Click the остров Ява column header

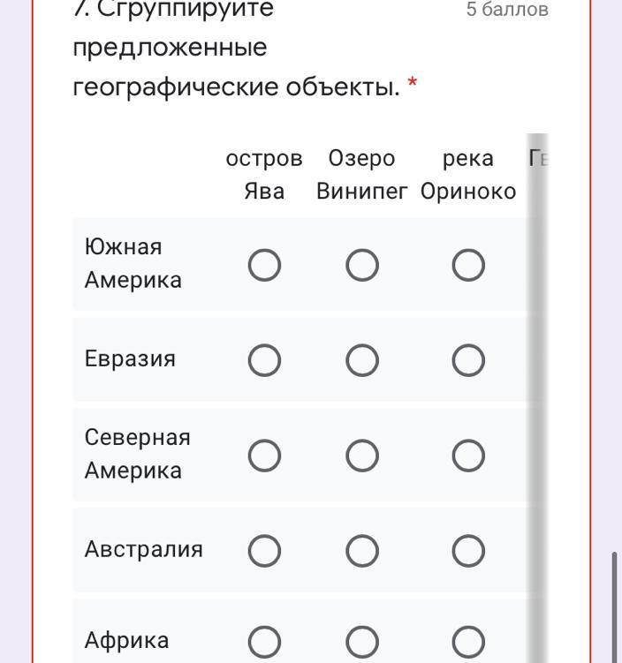click(264, 175)
